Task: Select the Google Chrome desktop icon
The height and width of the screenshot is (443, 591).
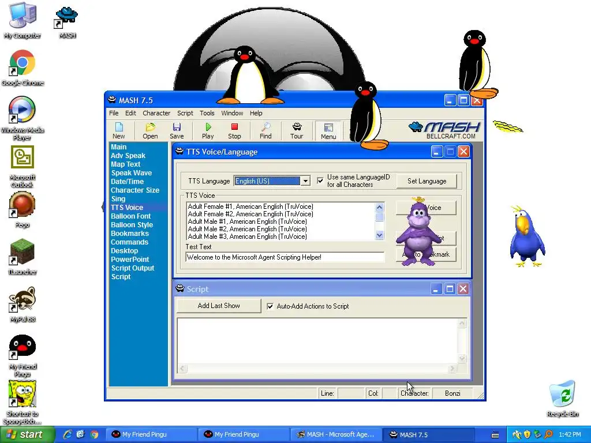Action: click(23, 68)
